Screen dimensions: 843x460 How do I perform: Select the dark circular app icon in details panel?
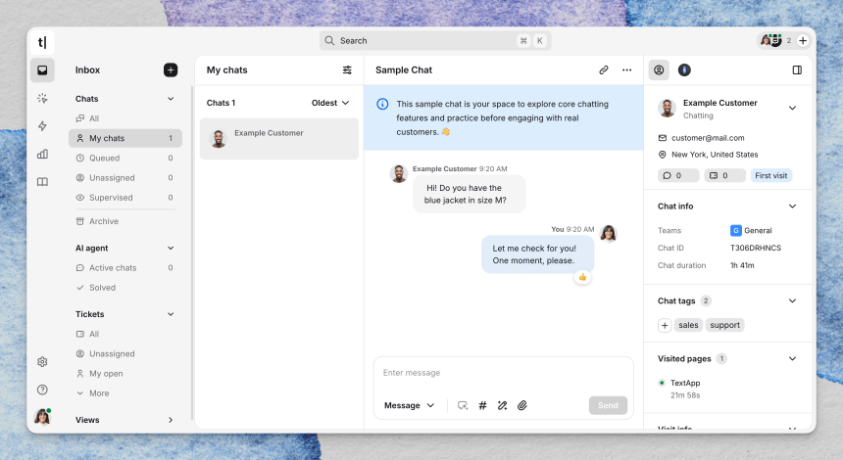click(x=684, y=69)
